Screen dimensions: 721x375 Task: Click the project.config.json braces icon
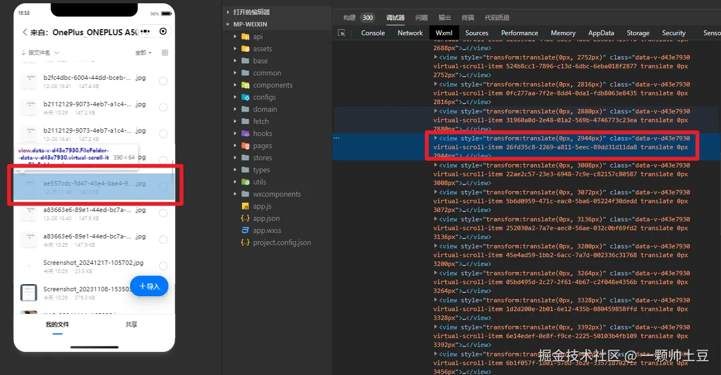[245, 242]
